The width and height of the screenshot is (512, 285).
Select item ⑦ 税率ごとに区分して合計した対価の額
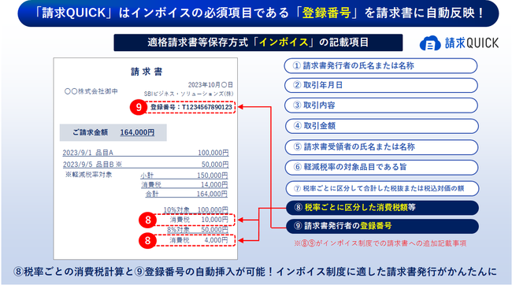[x=382, y=188]
